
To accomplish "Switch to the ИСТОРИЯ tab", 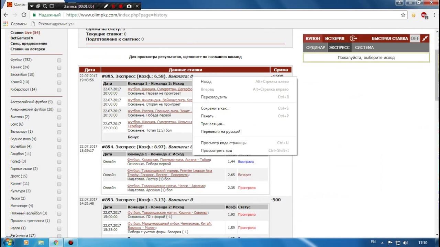I will [x=335, y=38].
